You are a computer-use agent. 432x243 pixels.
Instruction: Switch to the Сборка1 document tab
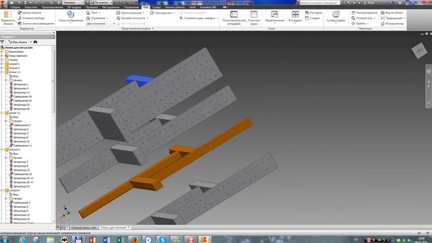(84, 227)
